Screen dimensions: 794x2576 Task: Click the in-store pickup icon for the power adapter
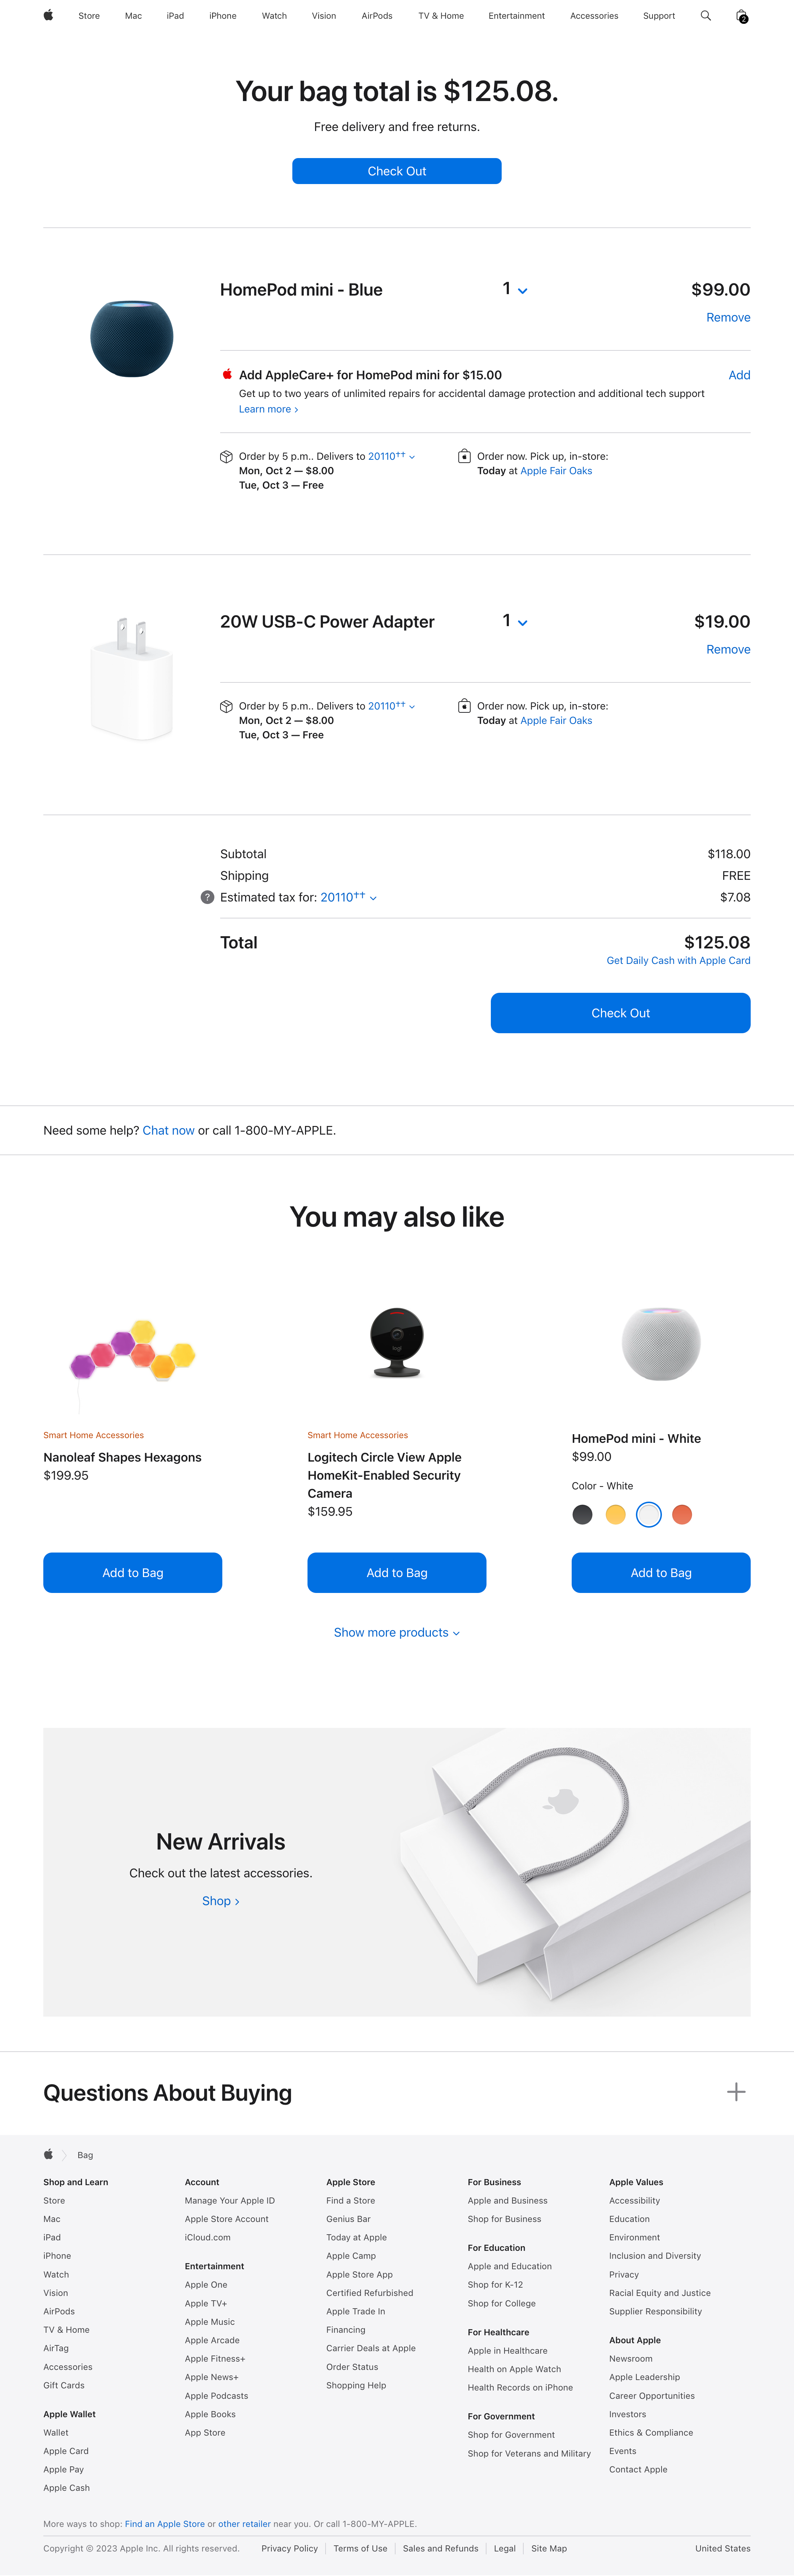pos(464,706)
